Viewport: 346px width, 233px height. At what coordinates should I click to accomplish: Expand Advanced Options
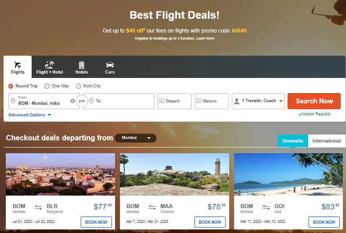(30, 115)
